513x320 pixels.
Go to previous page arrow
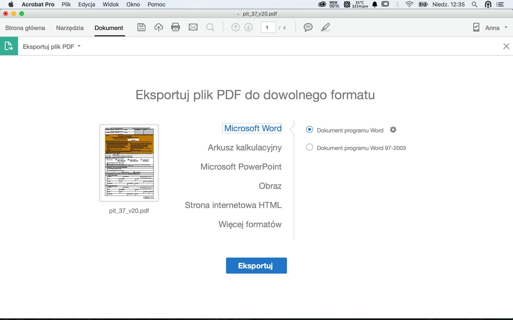tap(236, 27)
